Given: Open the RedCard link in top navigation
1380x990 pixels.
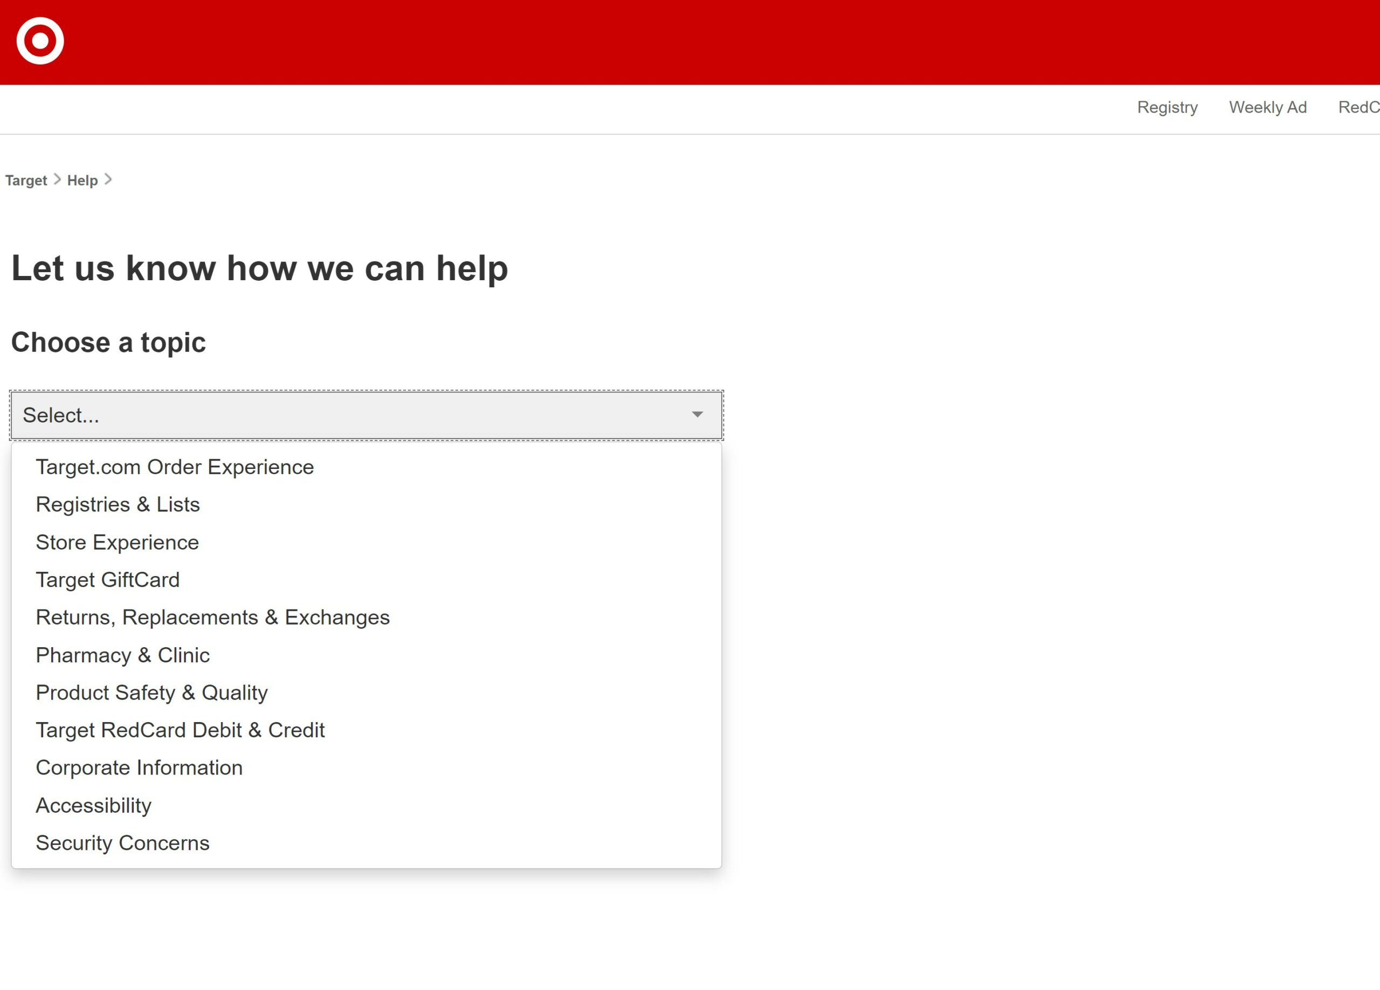Looking at the screenshot, I should pos(1358,108).
